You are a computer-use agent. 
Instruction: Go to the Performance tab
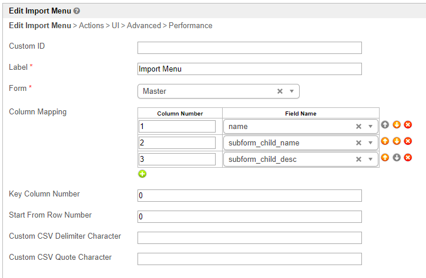pyautogui.click(x=190, y=26)
